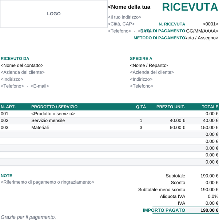Click 190.00 € beside Subtotale meno sconto

tap(209, 190)
